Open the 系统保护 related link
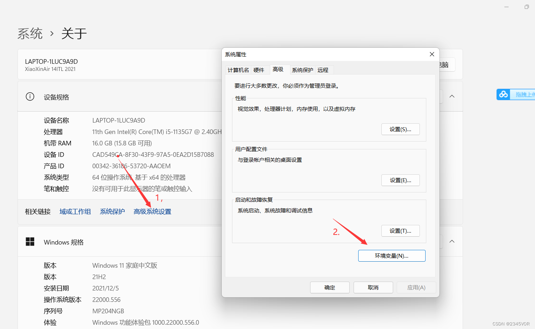Viewport: 535px width, 329px height. [112, 211]
